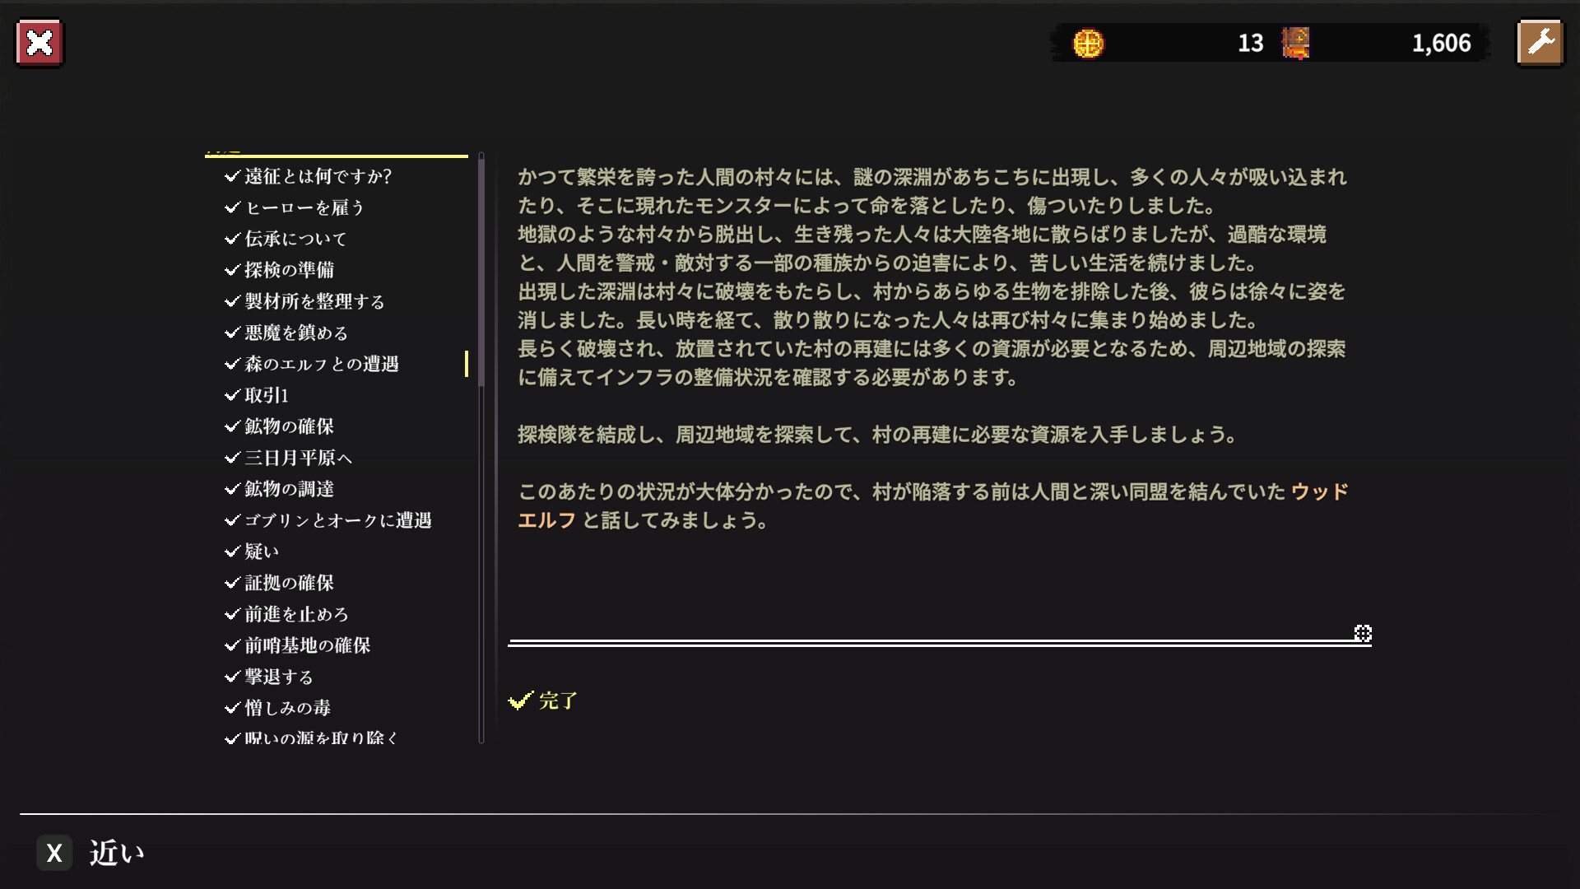
Task: Click the quest list scrollbar
Action: coord(481,272)
